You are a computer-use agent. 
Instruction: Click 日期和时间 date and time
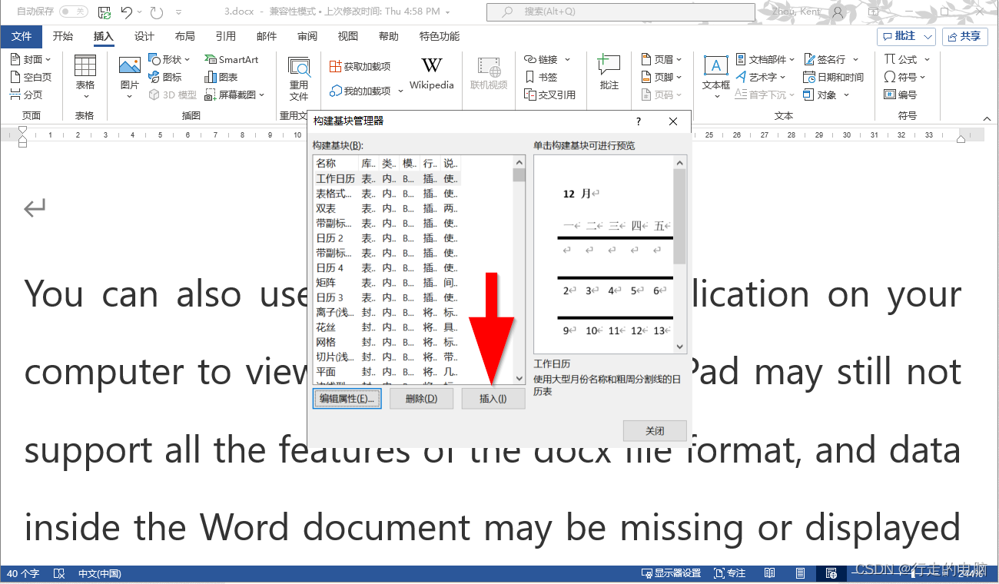click(x=833, y=77)
